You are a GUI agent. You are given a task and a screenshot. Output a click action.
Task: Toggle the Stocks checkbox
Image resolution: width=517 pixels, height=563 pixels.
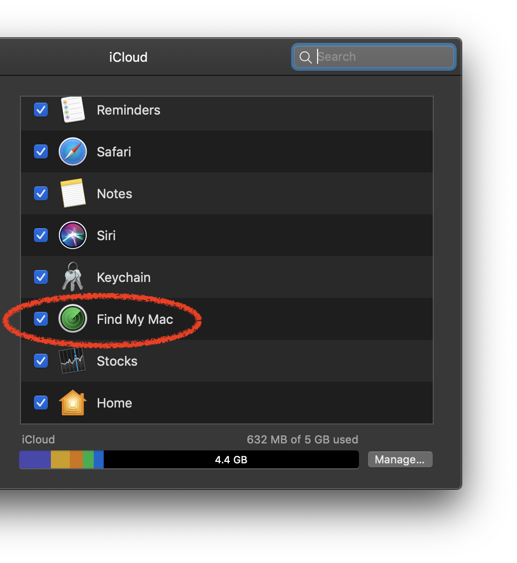click(41, 361)
